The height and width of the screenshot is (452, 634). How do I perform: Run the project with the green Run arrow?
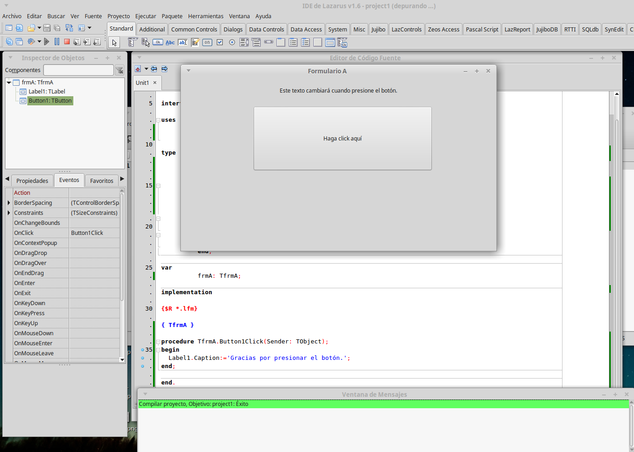click(x=47, y=42)
